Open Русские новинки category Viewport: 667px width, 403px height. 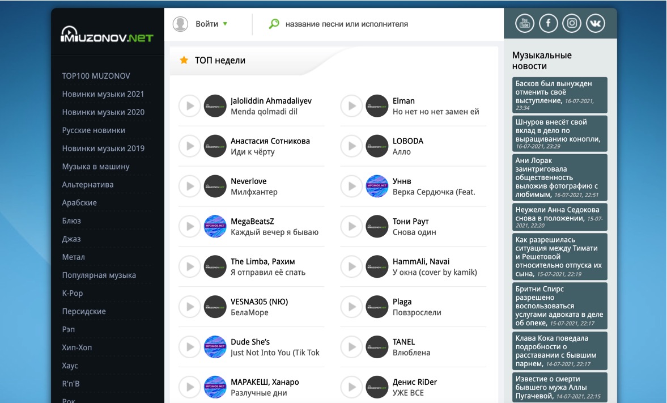click(94, 130)
